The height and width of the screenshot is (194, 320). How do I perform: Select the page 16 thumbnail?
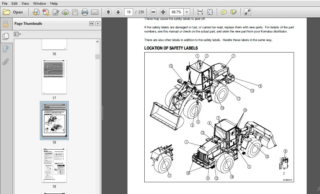point(54,44)
